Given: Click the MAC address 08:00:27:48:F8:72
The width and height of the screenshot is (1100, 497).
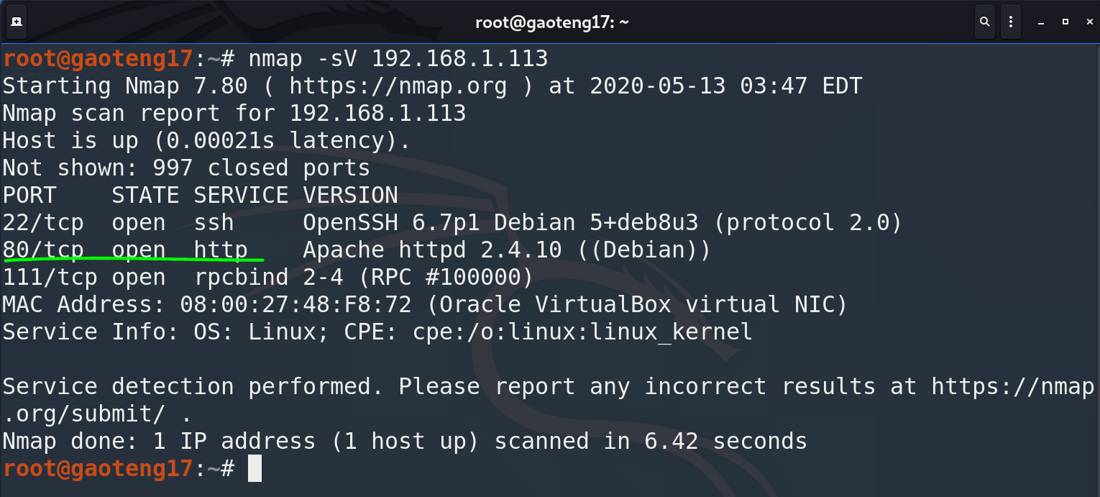Looking at the screenshot, I should pyautogui.click(x=295, y=304).
